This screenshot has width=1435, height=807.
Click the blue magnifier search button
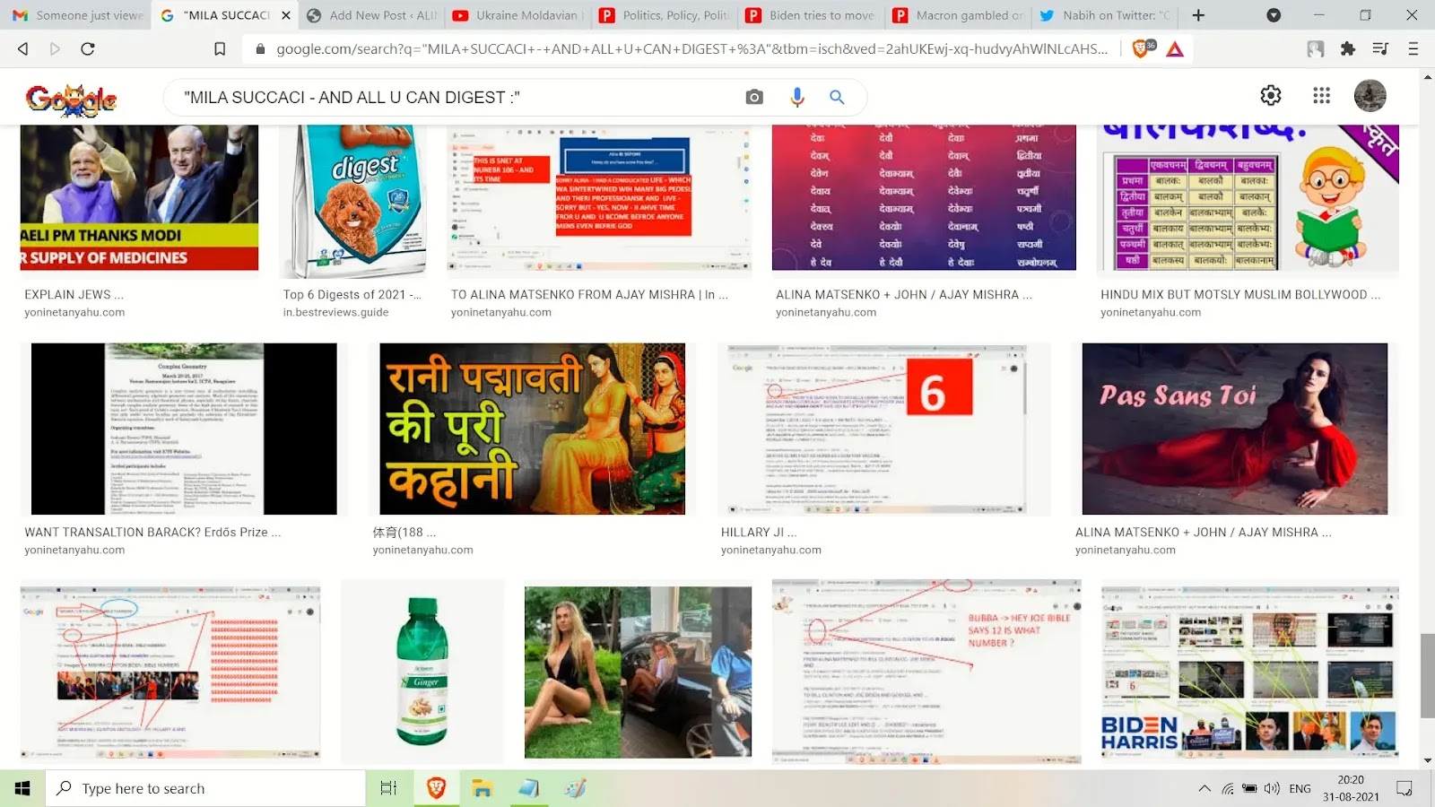837,97
